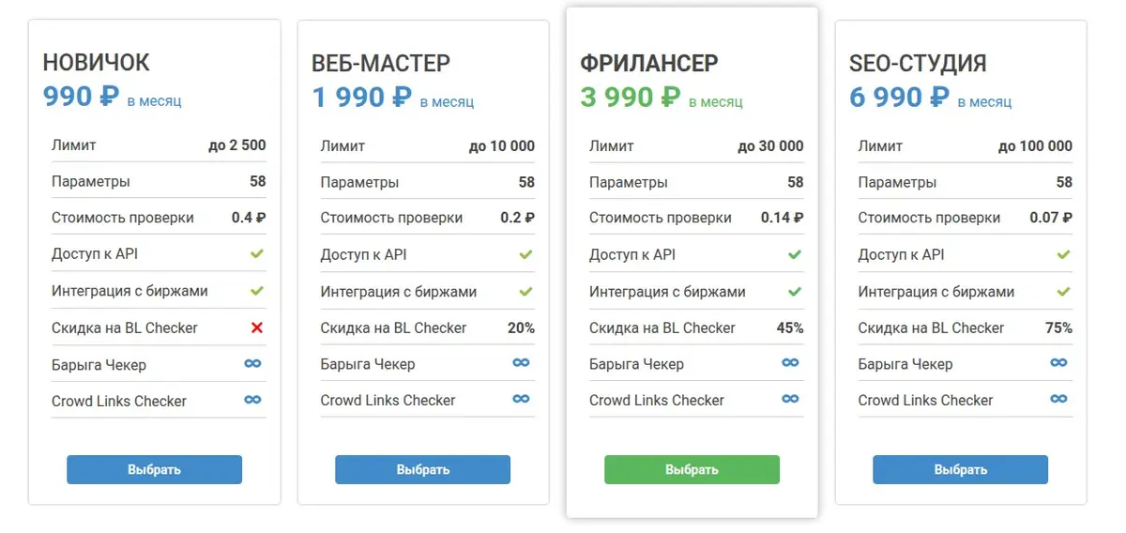1126x533 pixels.
Task: Click Барыга Чекер infinity icon in Веб-мастер plan
Action: (x=522, y=363)
